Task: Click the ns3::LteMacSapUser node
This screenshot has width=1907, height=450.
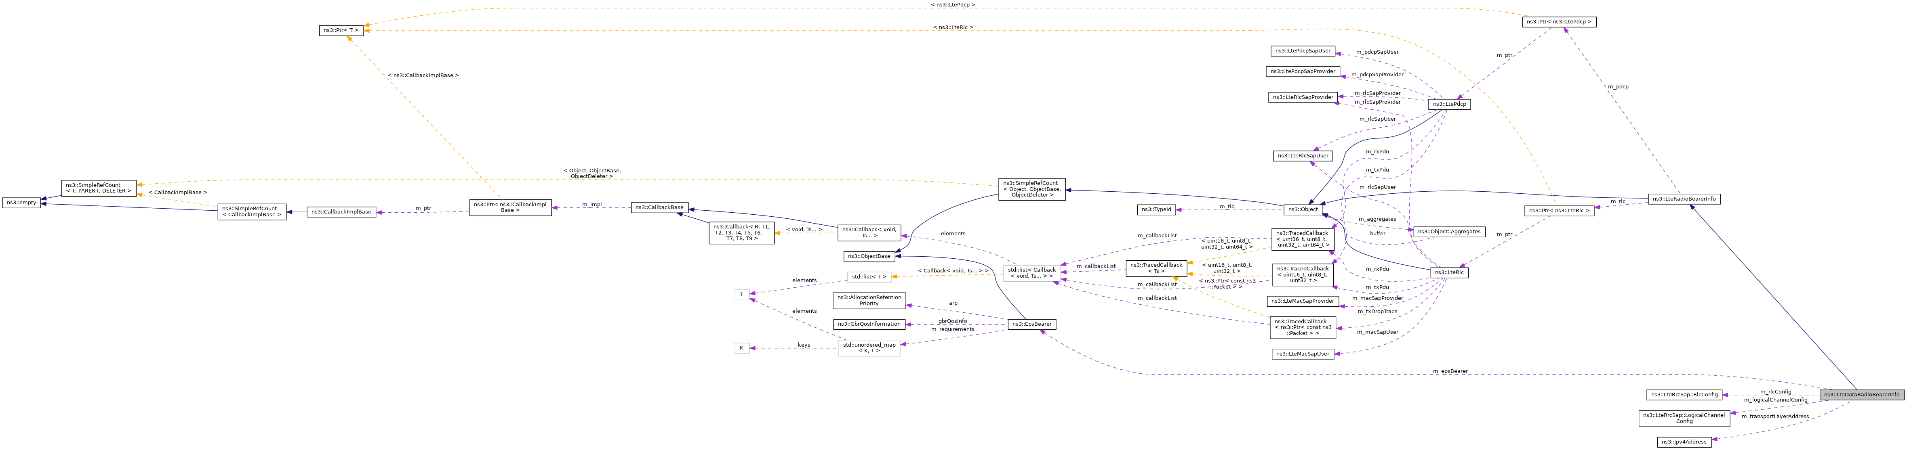Action: click(x=1303, y=355)
